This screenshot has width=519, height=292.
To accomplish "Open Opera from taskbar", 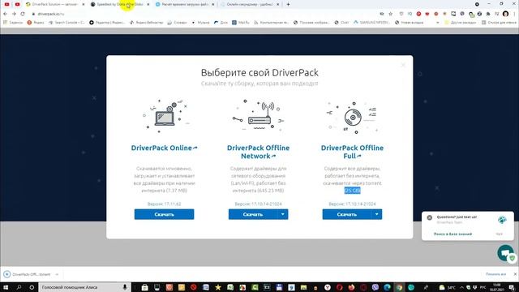I will pos(340,287).
